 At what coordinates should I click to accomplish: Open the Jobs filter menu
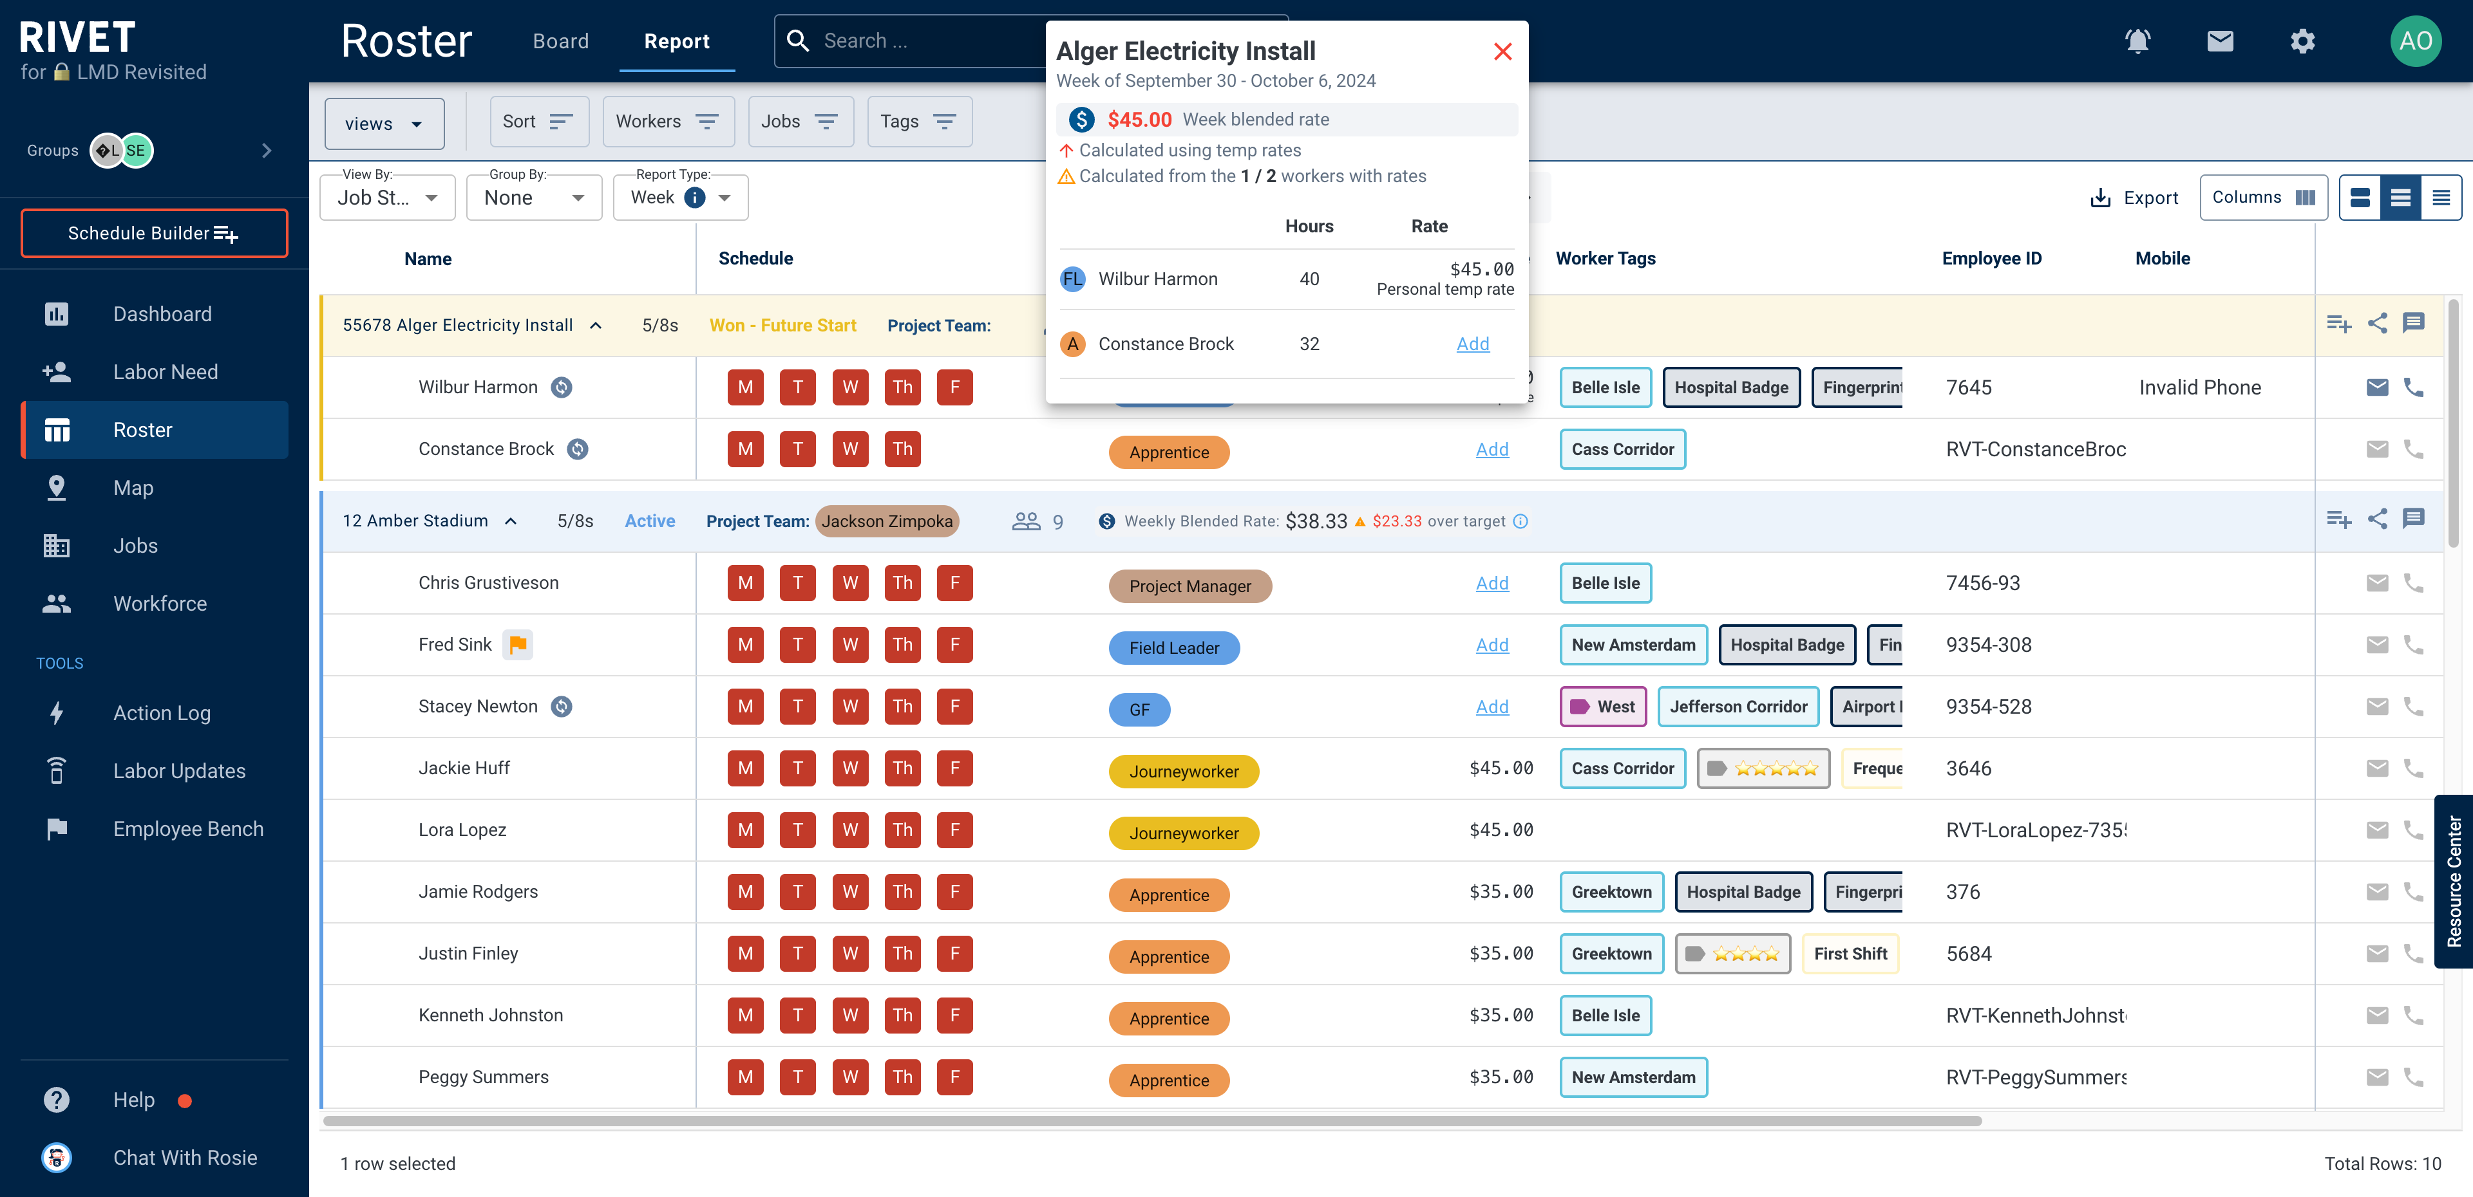coord(801,122)
